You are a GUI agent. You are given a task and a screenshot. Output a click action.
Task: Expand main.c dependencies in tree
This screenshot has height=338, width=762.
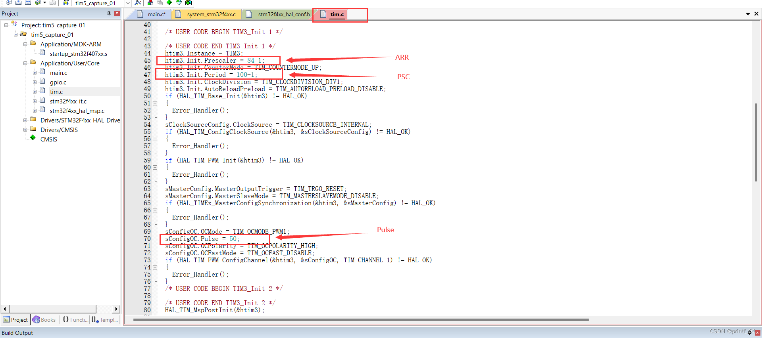[x=35, y=73]
